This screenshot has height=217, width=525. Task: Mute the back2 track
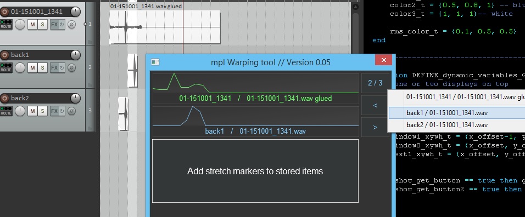click(x=32, y=111)
